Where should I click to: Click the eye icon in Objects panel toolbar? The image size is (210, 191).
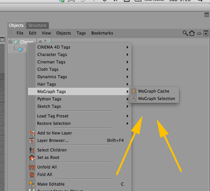tap(199, 33)
